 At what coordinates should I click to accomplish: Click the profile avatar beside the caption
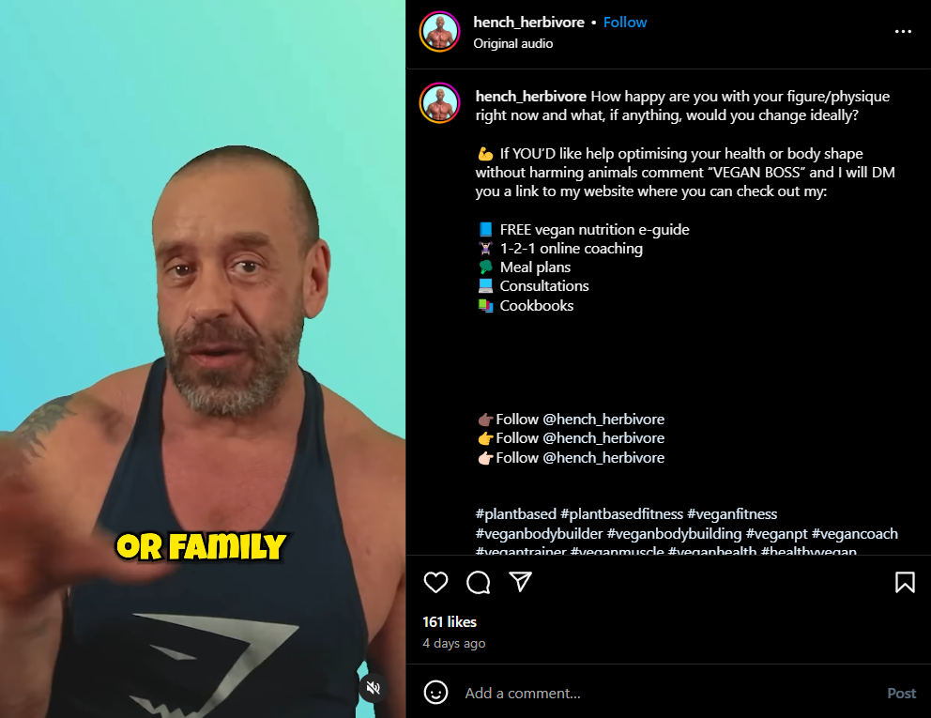point(440,102)
